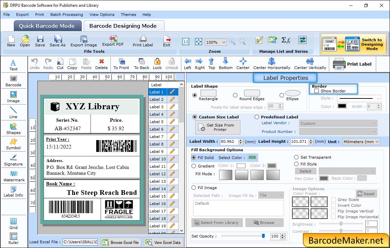
Task: Pick the Image tool in sidebar
Action: [14, 97]
